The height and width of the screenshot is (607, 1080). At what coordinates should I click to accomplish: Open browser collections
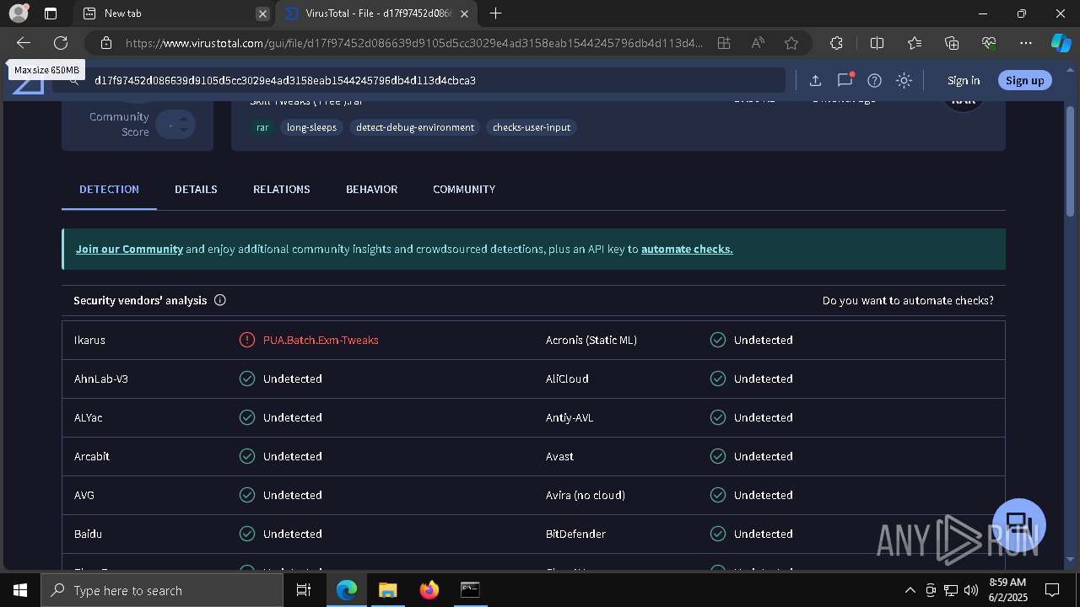coord(952,43)
